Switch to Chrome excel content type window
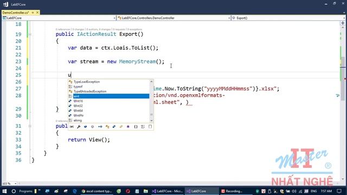The height and width of the screenshot is (195, 347). pyautogui.click(x=97, y=191)
